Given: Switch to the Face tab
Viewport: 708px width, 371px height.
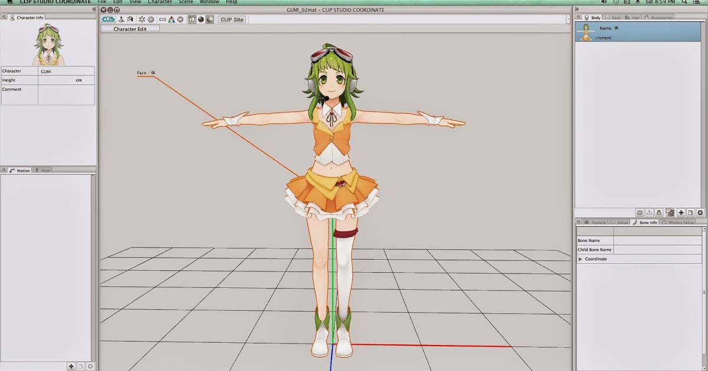Looking at the screenshot, I should (x=612, y=17).
